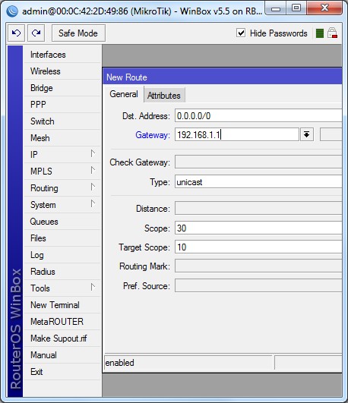Screen dimensions: 348x403
Task: Click the Type field showing unicast
Action: point(258,181)
